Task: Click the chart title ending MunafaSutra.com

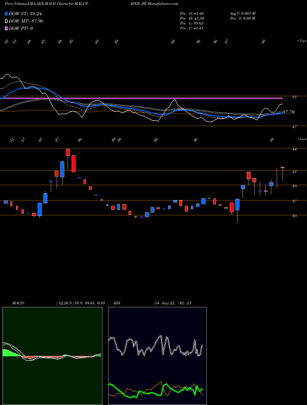Action: (91, 4)
